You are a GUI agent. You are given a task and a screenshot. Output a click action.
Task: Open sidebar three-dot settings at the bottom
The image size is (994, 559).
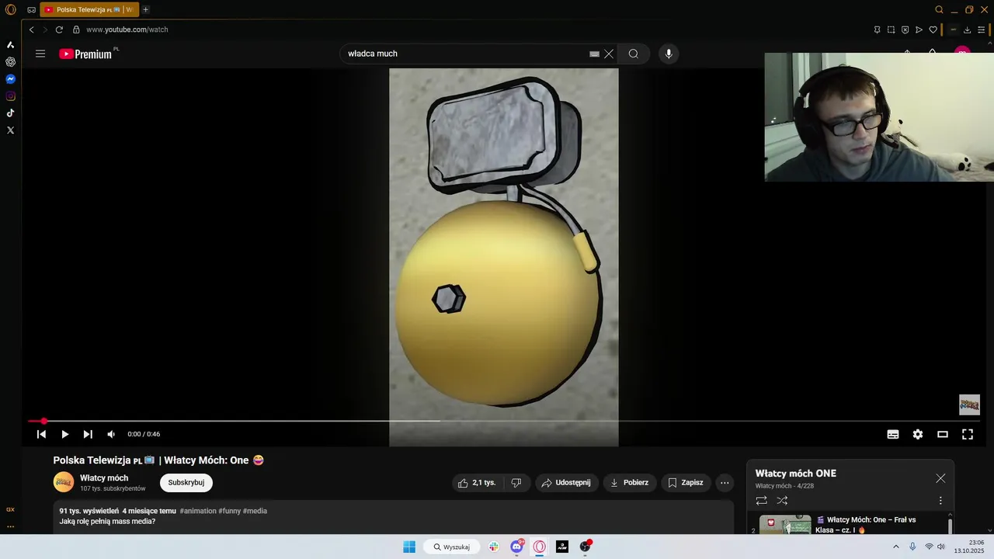pos(10,526)
